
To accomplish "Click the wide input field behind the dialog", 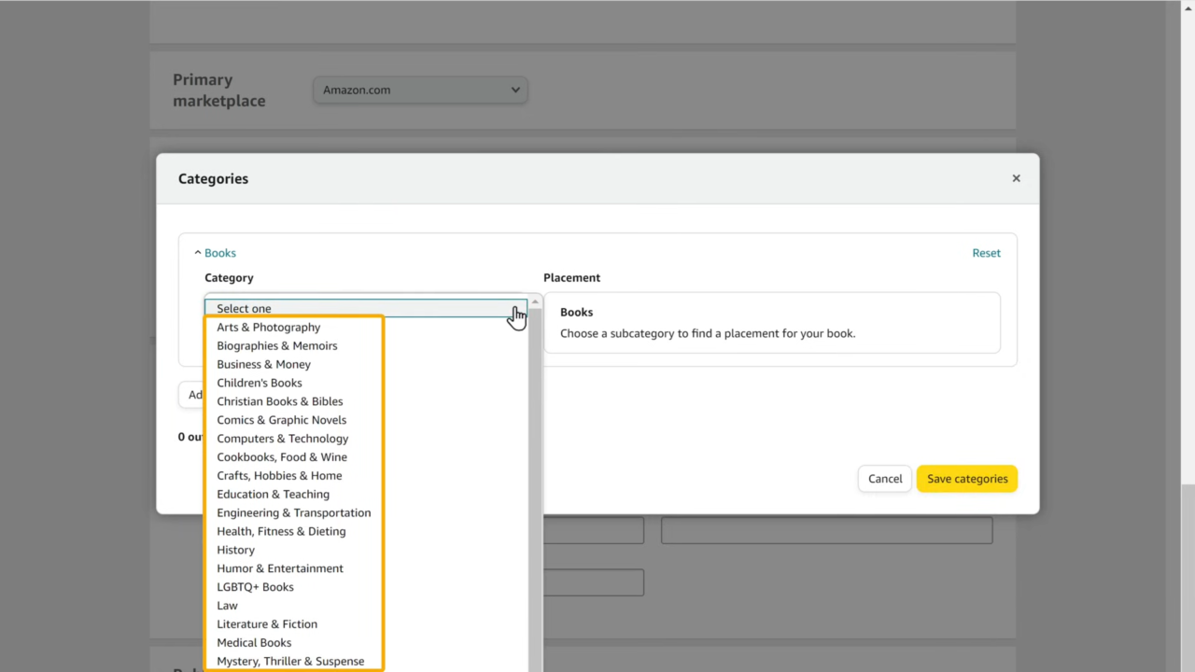I will (826, 530).
